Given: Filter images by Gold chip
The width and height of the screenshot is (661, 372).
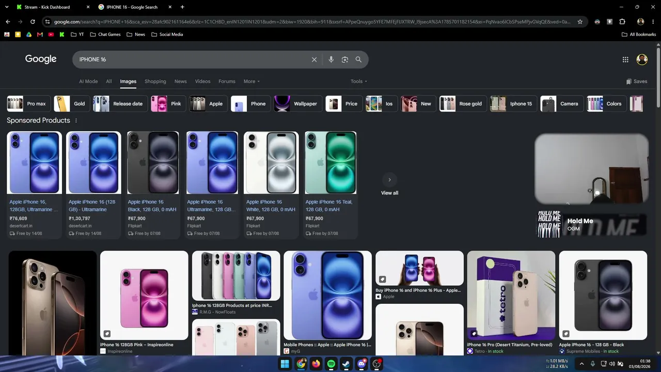Looking at the screenshot, I should pyautogui.click(x=71, y=104).
